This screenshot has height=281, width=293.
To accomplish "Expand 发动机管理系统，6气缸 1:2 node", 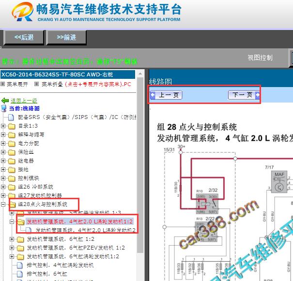I will point(12,239).
